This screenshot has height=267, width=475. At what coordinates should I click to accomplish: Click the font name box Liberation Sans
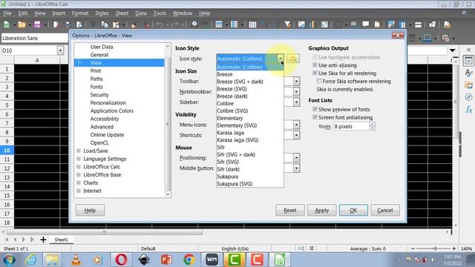tap(35, 38)
